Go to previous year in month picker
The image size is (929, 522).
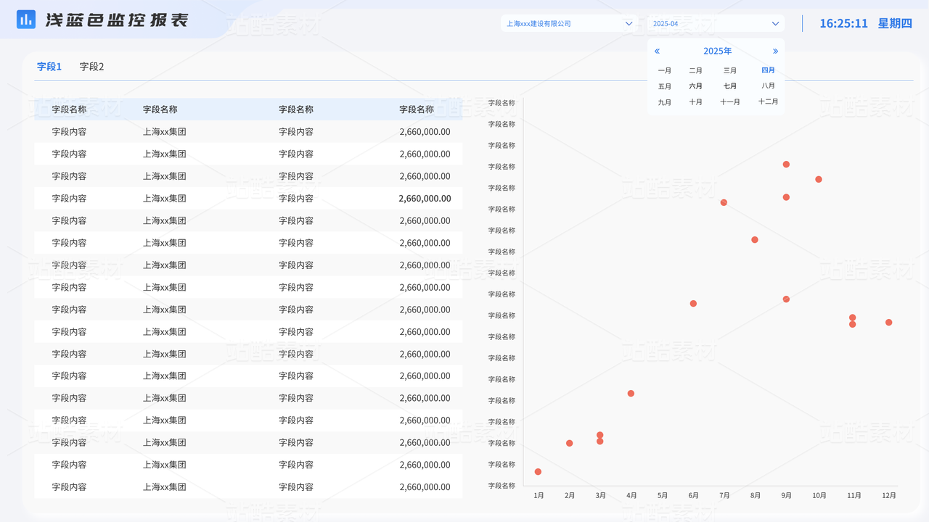[657, 51]
